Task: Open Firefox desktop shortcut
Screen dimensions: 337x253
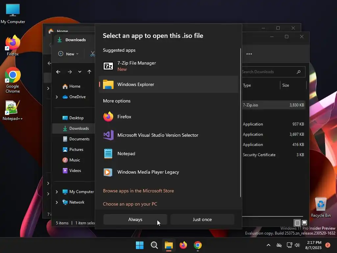Action: (13, 45)
